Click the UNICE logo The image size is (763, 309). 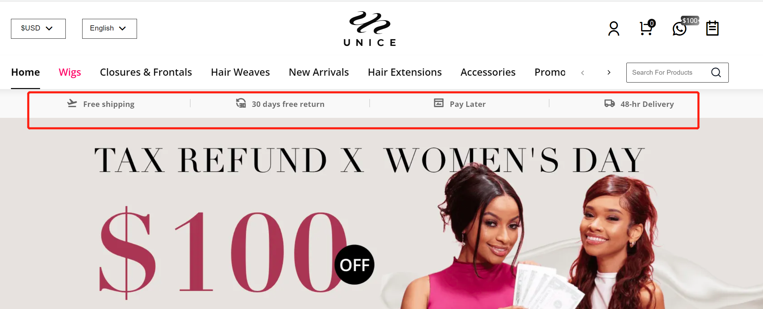point(370,29)
